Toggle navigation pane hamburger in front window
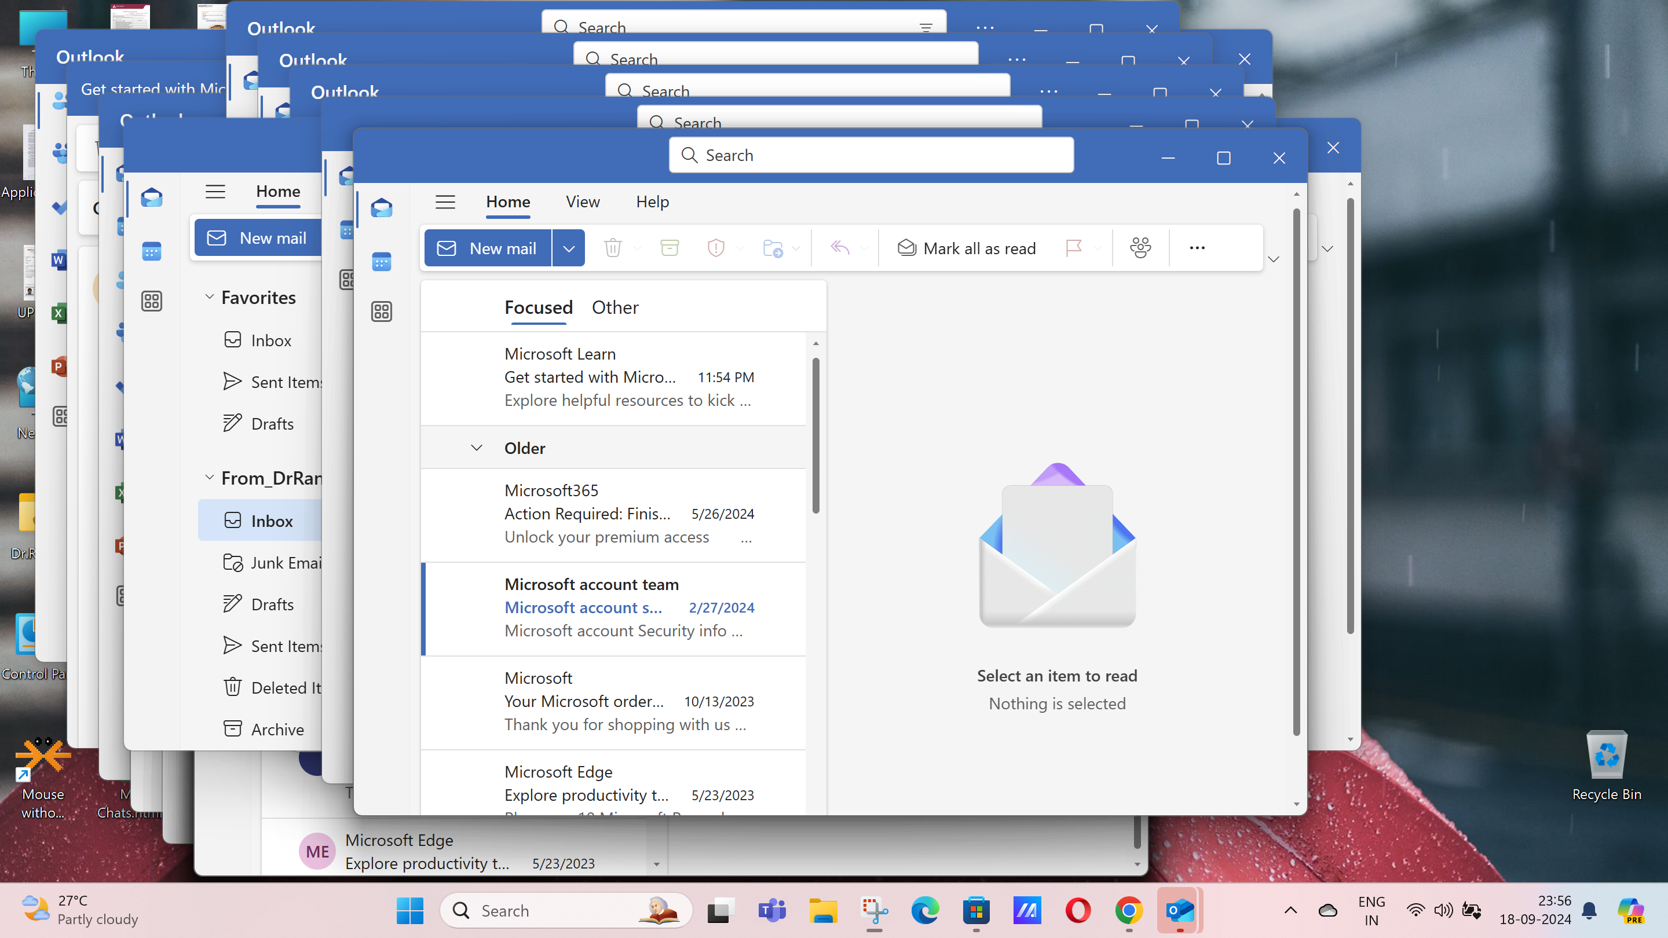The image size is (1668, 938). pos(445,202)
